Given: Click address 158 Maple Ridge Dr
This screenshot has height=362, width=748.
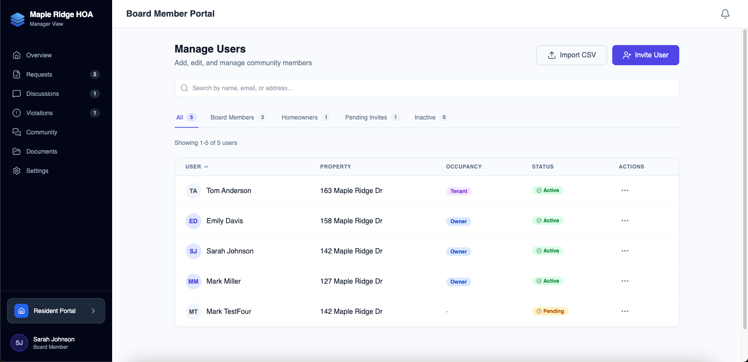Looking at the screenshot, I should click(351, 221).
